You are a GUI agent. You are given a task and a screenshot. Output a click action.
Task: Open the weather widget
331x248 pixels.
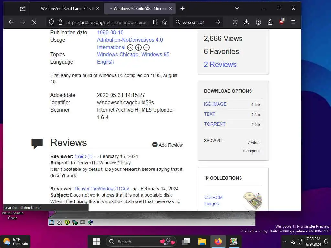(16, 242)
